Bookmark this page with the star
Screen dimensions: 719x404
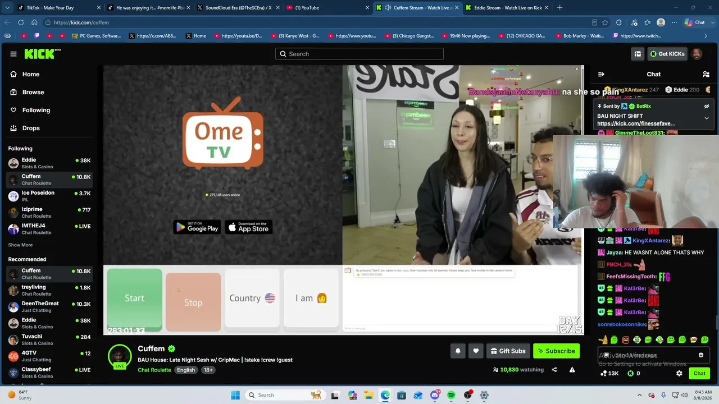[605, 22]
